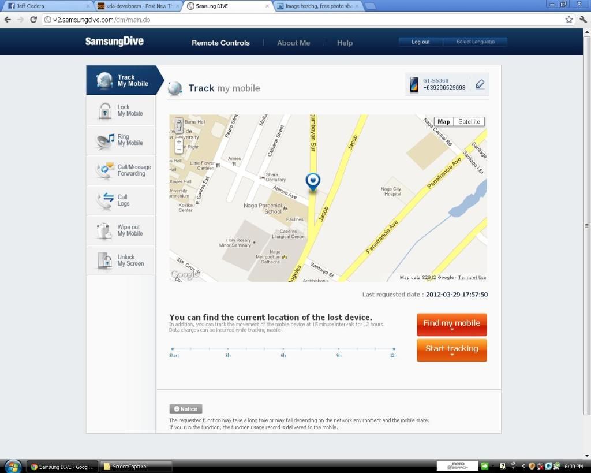
Task: Open Unlock My Screen option
Action: [121, 260]
